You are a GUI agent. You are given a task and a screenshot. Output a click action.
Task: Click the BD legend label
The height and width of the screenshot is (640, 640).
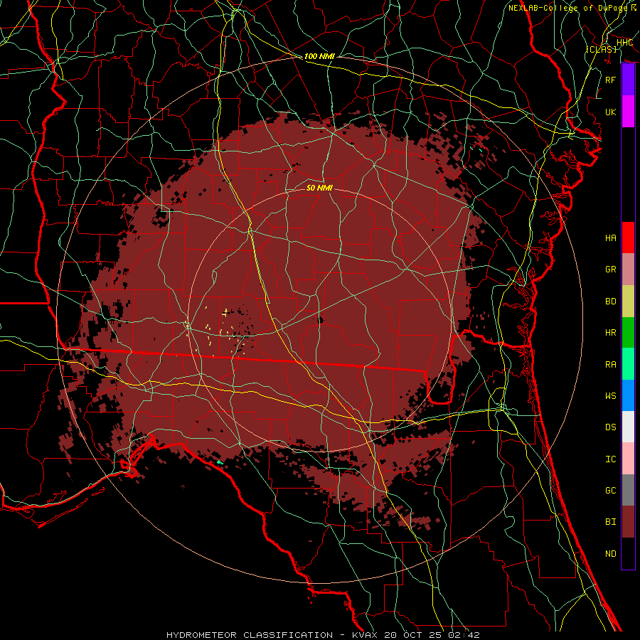pyautogui.click(x=610, y=302)
